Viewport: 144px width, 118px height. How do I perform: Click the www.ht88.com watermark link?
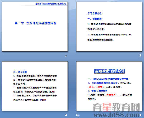coord(116,115)
